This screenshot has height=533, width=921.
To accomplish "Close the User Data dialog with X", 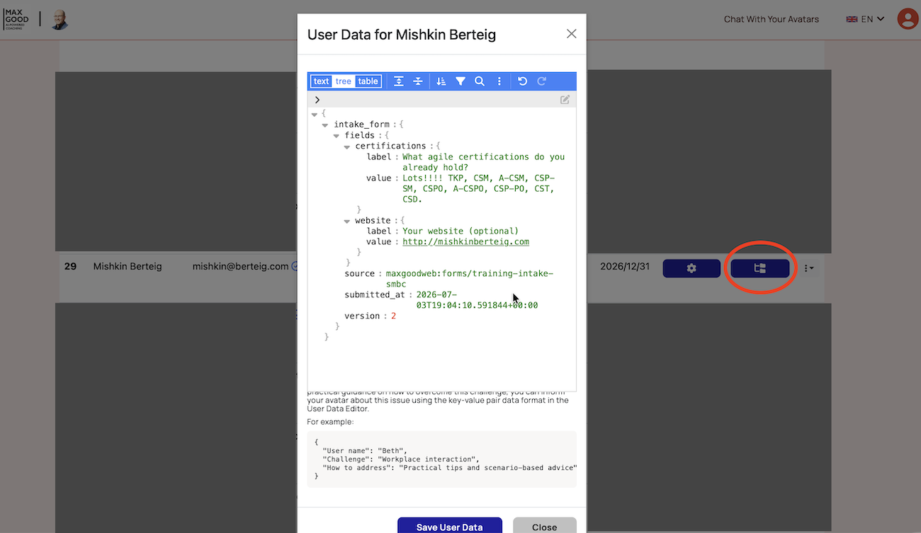I will 572,34.
